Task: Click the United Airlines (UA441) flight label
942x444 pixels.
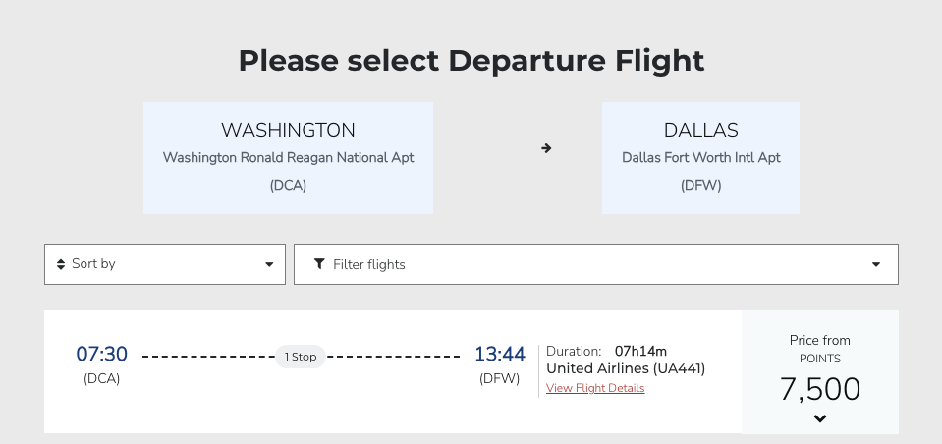Action: 626,368
